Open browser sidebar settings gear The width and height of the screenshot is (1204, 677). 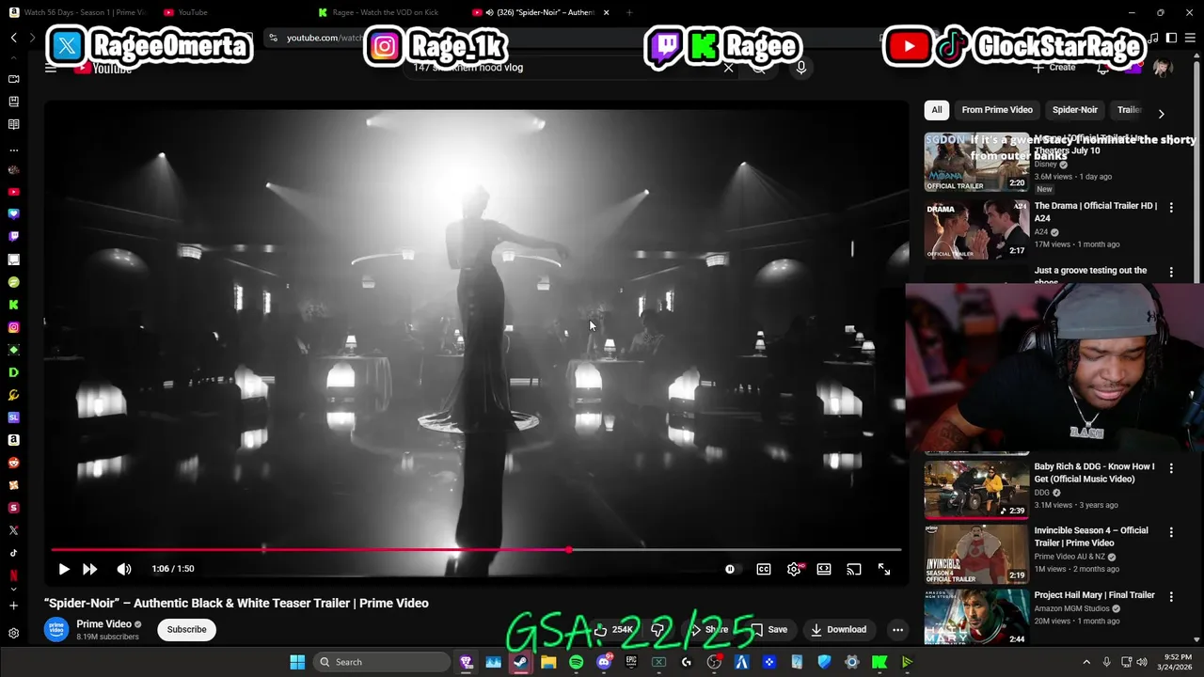tap(13, 633)
